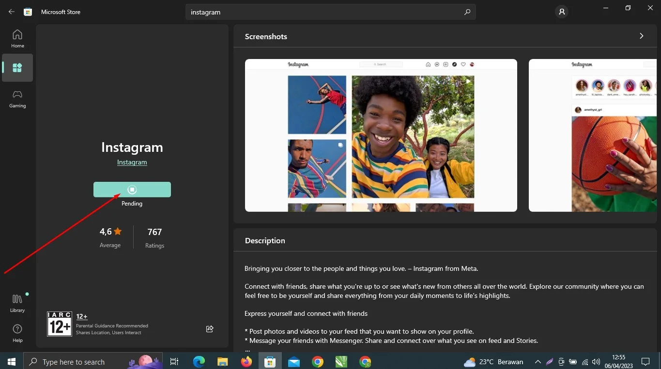
Task: Open Gaming section in sidebar
Action: coord(17,99)
